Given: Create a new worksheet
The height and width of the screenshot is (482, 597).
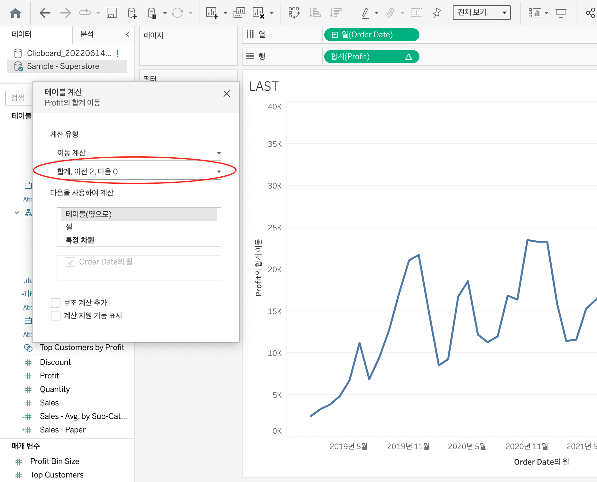Looking at the screenshot, I should [x=212, y=13].
